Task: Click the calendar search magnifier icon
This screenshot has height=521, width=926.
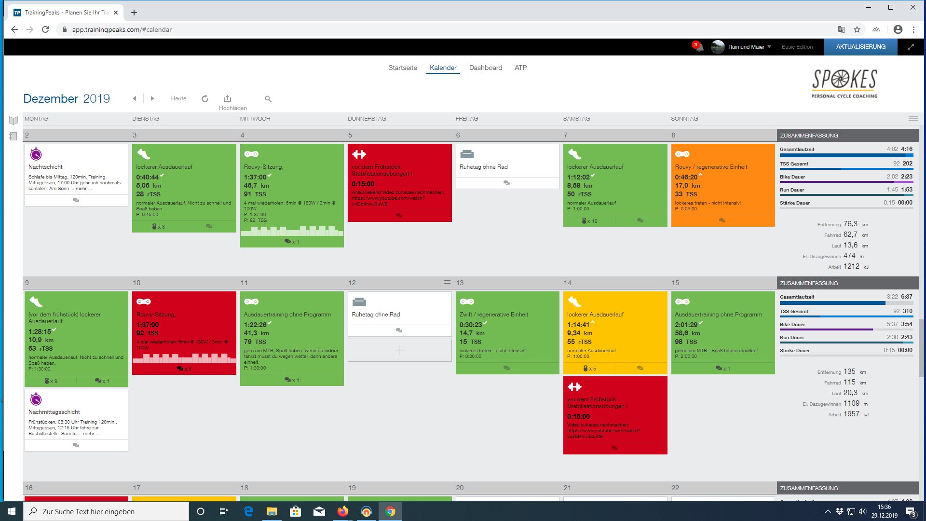Action: tap(268, 99)
